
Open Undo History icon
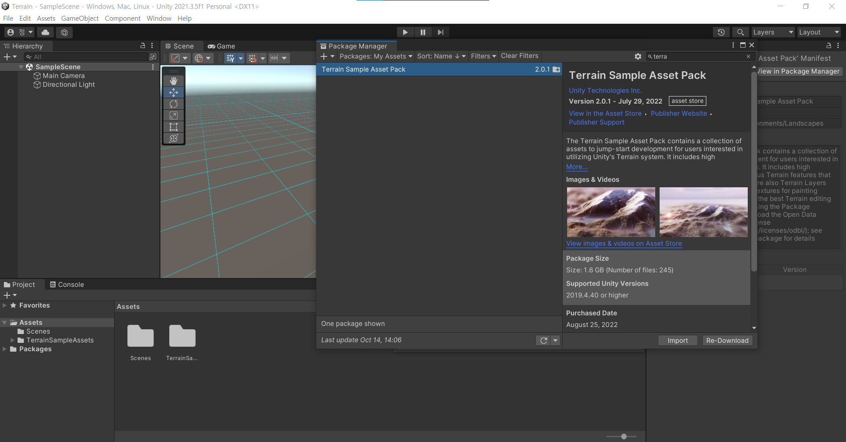coord(721,32)
